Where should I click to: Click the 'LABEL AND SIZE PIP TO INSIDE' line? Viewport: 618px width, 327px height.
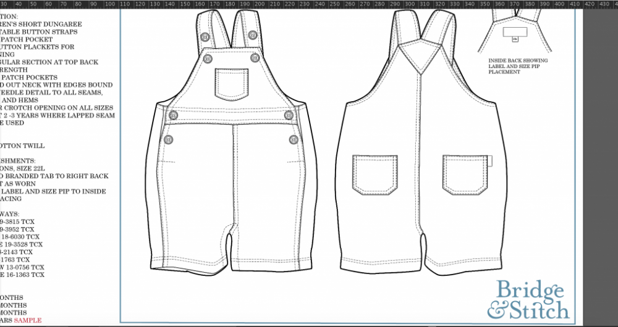pos(53,191)
